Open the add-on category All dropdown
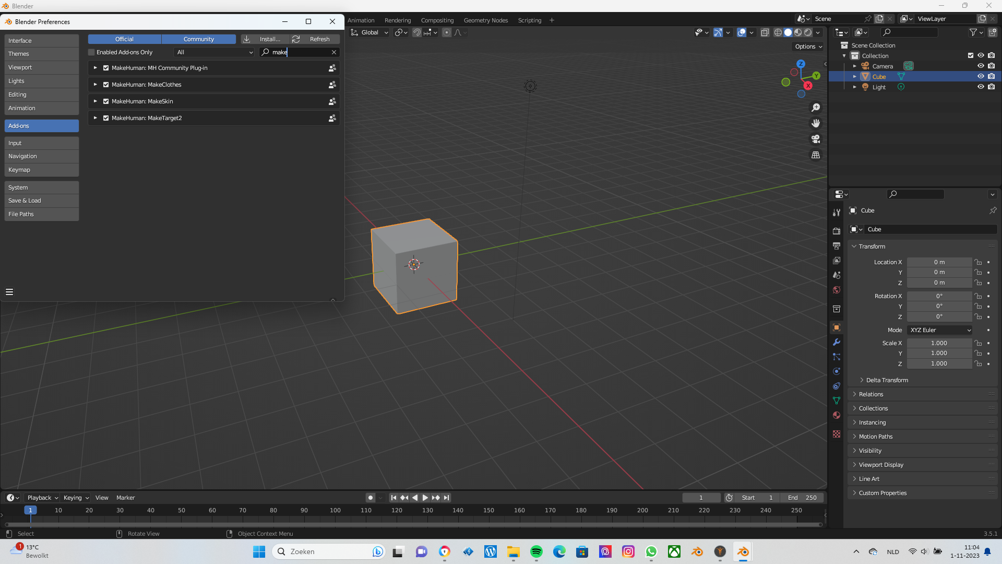This screenshot has width=1002, height=564. click(214, 52)
